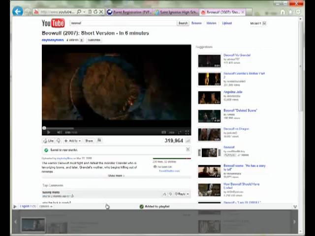The width and height of the screenshot is (315, 236).
Task: Select the first video thumbnail in playlist tray
Action: tap(33, 225)
